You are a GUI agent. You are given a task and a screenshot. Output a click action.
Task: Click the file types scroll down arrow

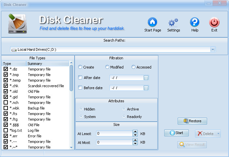(x=71, y=147)
